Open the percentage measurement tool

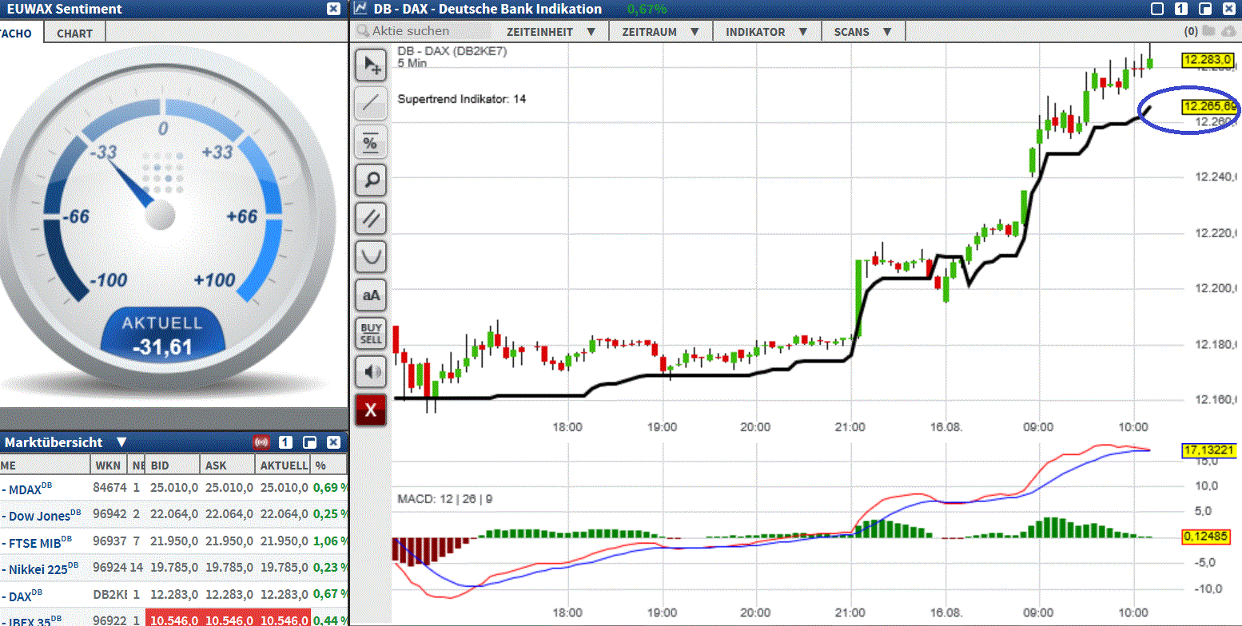(370, 141)
